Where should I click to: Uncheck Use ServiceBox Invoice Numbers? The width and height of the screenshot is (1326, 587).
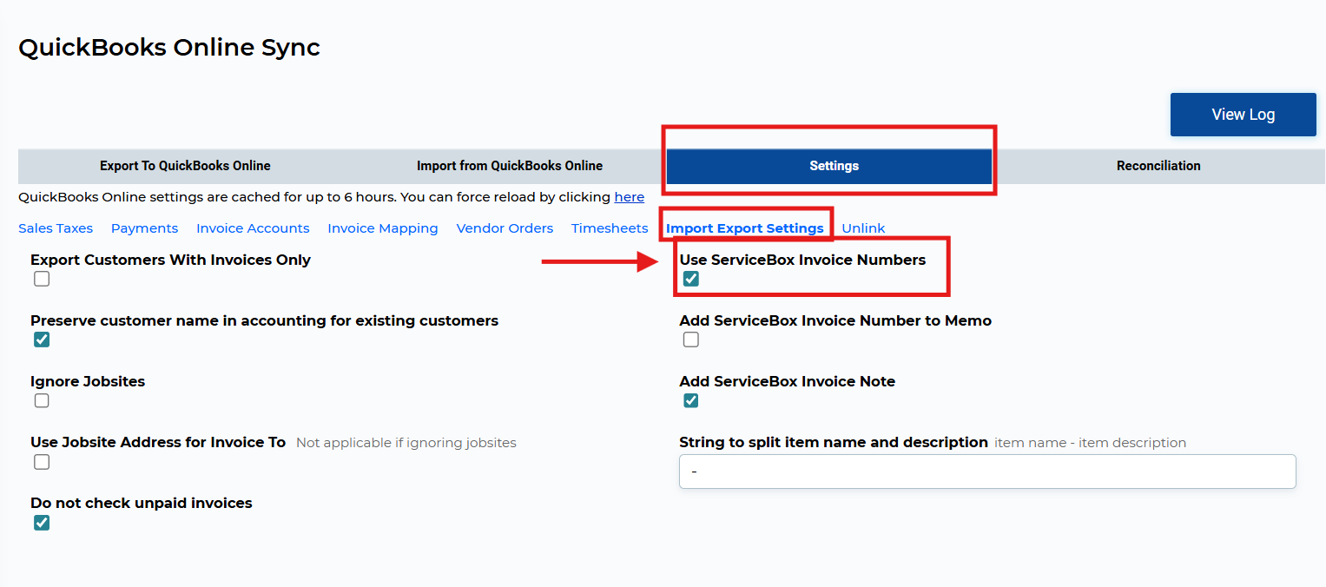tap(690, 279)
